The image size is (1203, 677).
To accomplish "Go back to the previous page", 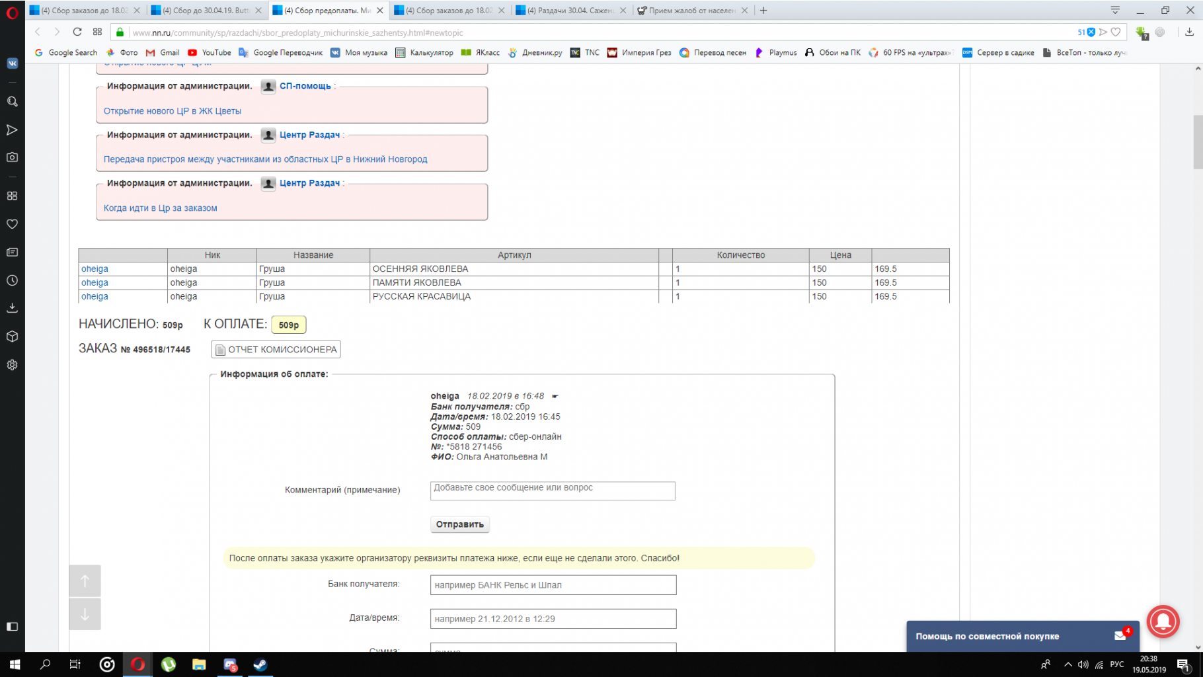I will pyautogui.click(x=38, y=32).
